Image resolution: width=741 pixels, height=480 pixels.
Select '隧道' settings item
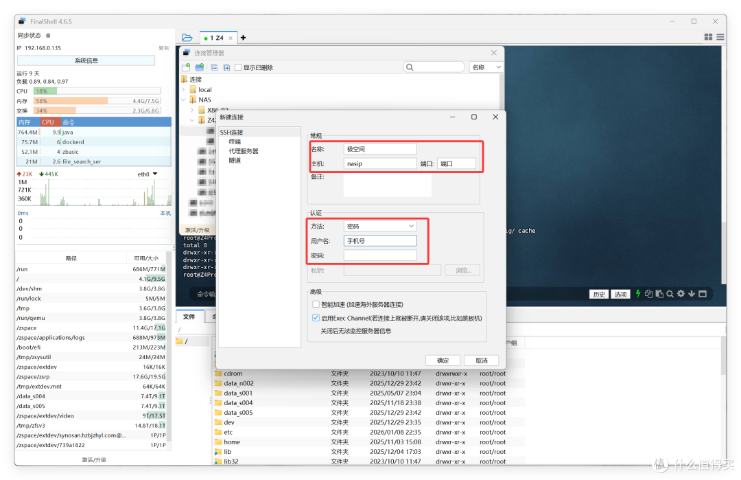click(x=235, y=160)
